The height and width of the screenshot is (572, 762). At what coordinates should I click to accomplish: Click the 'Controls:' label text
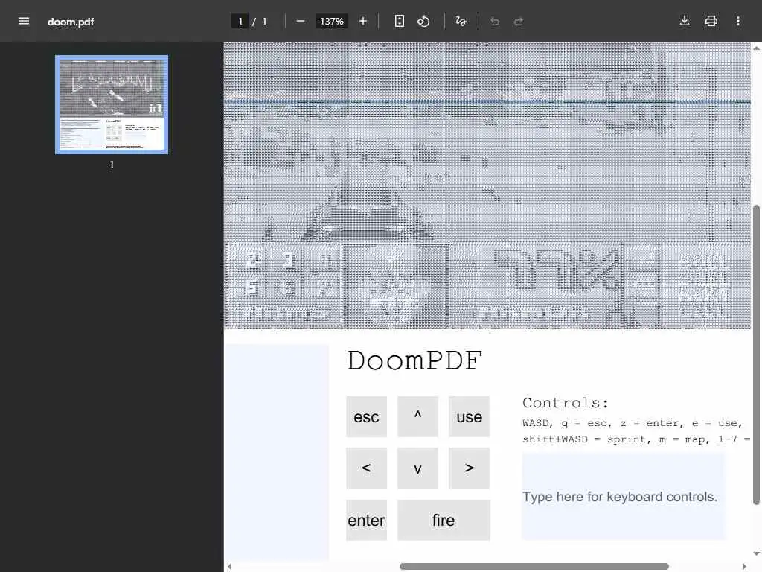coord(566,403)
